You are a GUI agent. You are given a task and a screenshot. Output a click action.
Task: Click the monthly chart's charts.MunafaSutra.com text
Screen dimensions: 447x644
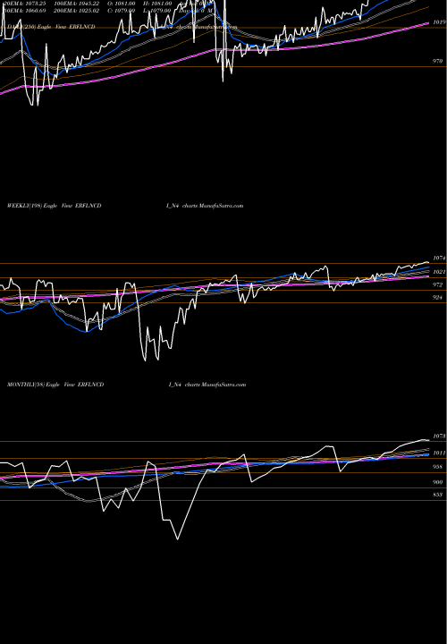pos(215,385)
